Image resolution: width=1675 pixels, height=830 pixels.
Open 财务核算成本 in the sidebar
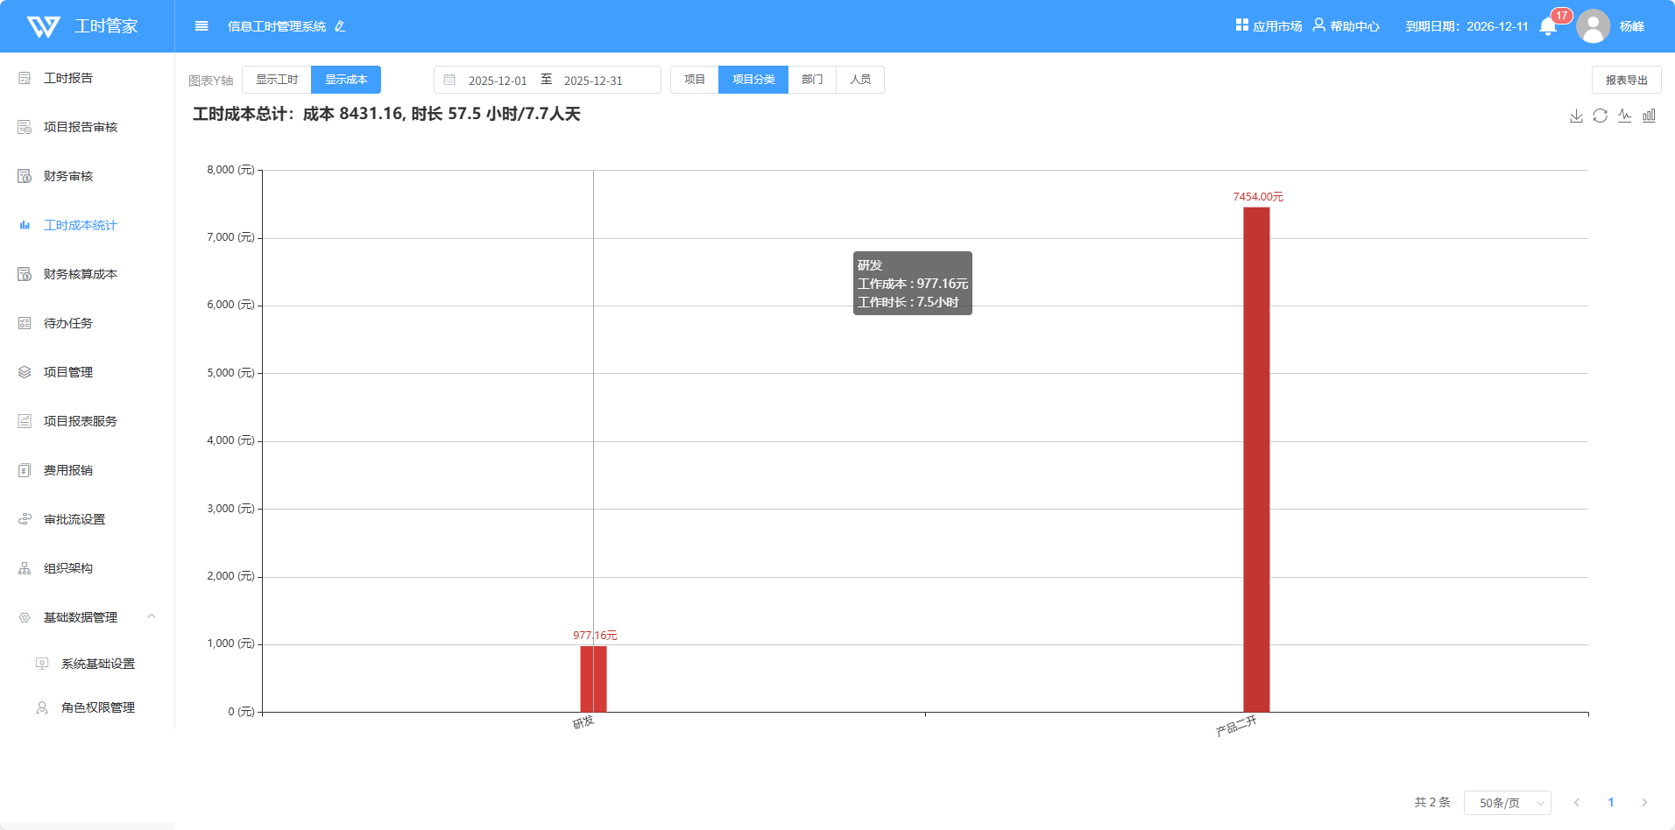point(80,274)
